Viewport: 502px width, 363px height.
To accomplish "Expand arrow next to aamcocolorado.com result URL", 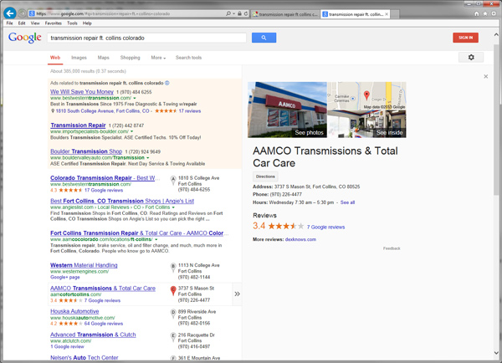I will pyautogui.click(x=156, y=239).
